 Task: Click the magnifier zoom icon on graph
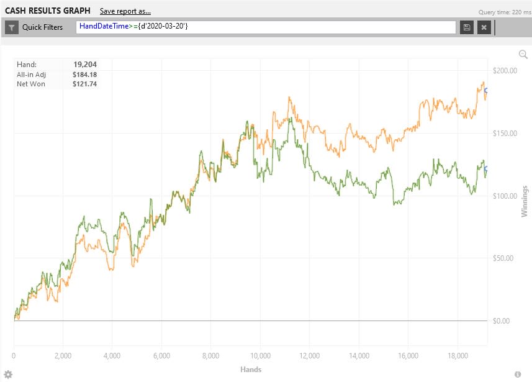pos(523,54)
